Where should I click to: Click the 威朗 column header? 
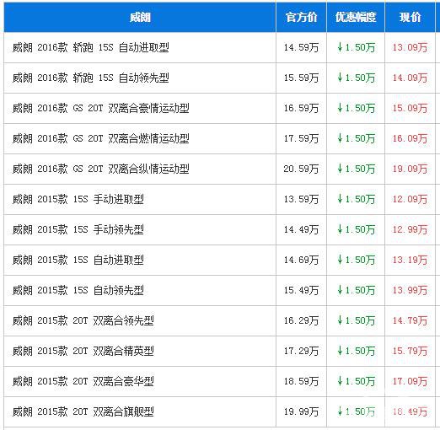coord(140,18)
